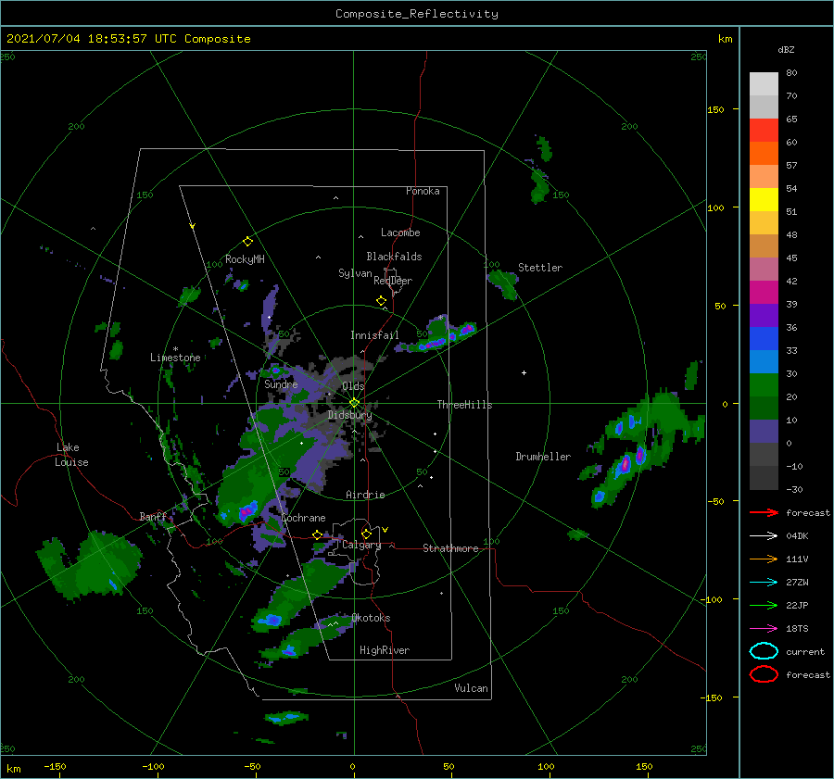Select the bright green 30-20 dBZ swatch
The image size is (834, 779).
click(764, 385)
